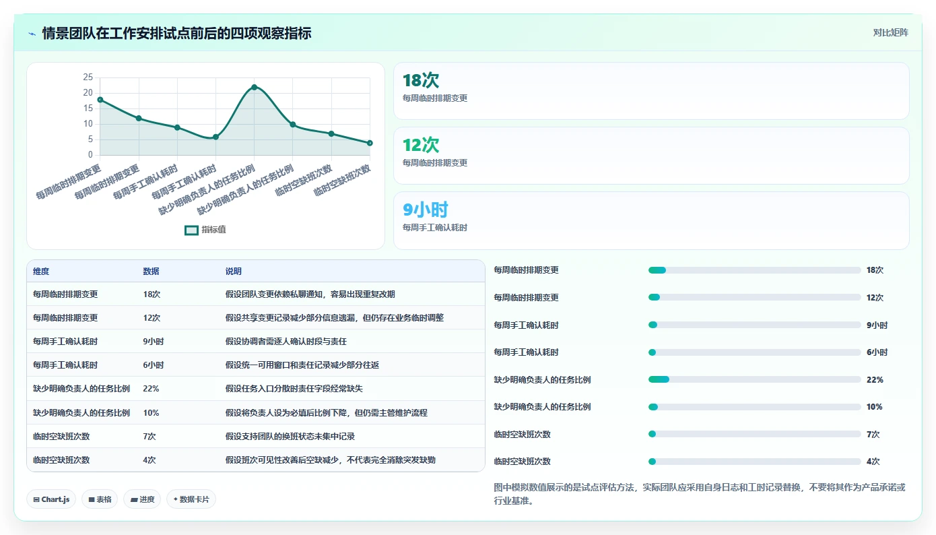Click the progress bar labeled 12次
The image size is (936, 535).
754,297
